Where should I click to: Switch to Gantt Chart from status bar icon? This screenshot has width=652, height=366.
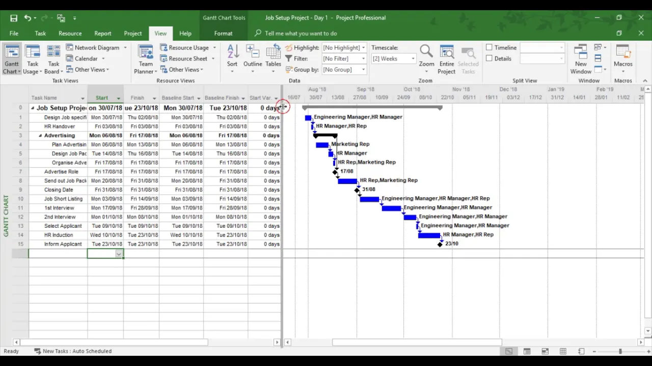tap(508, 351)
